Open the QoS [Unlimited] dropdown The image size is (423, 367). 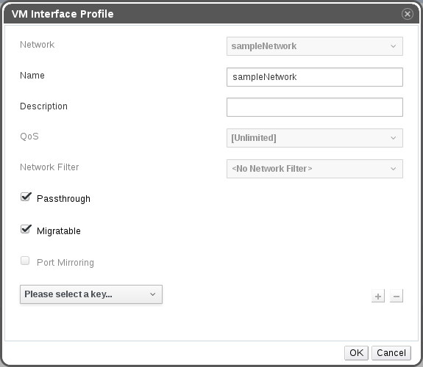click(x=315, y=138)
